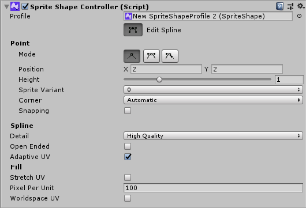Click the Sprite Shape Controller script icon
306x208 pixels.
15,6
